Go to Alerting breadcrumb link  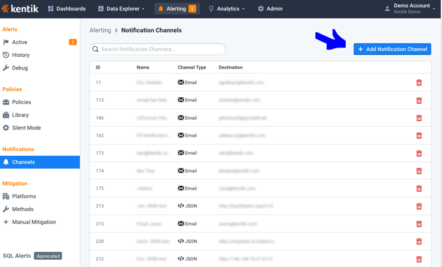point(100,30)
